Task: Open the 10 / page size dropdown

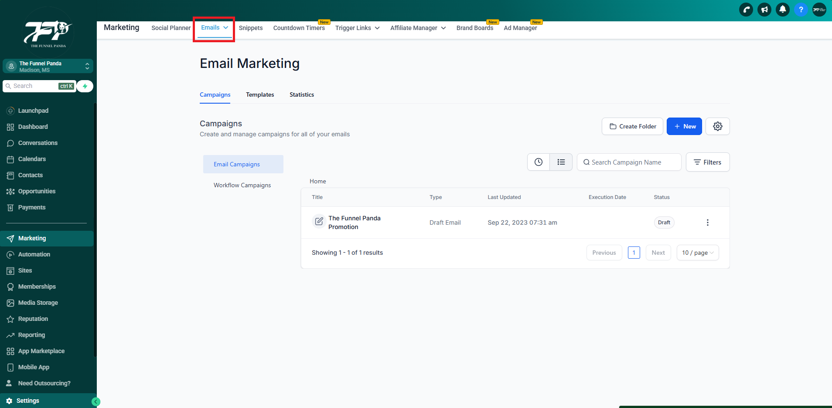Action: [697, 253]
